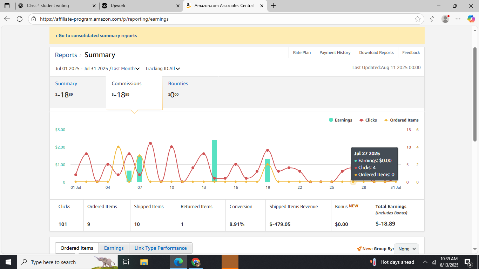Click the page vertical scrollbar thumb
479x269 pixels.
click(x=475, y=94)
